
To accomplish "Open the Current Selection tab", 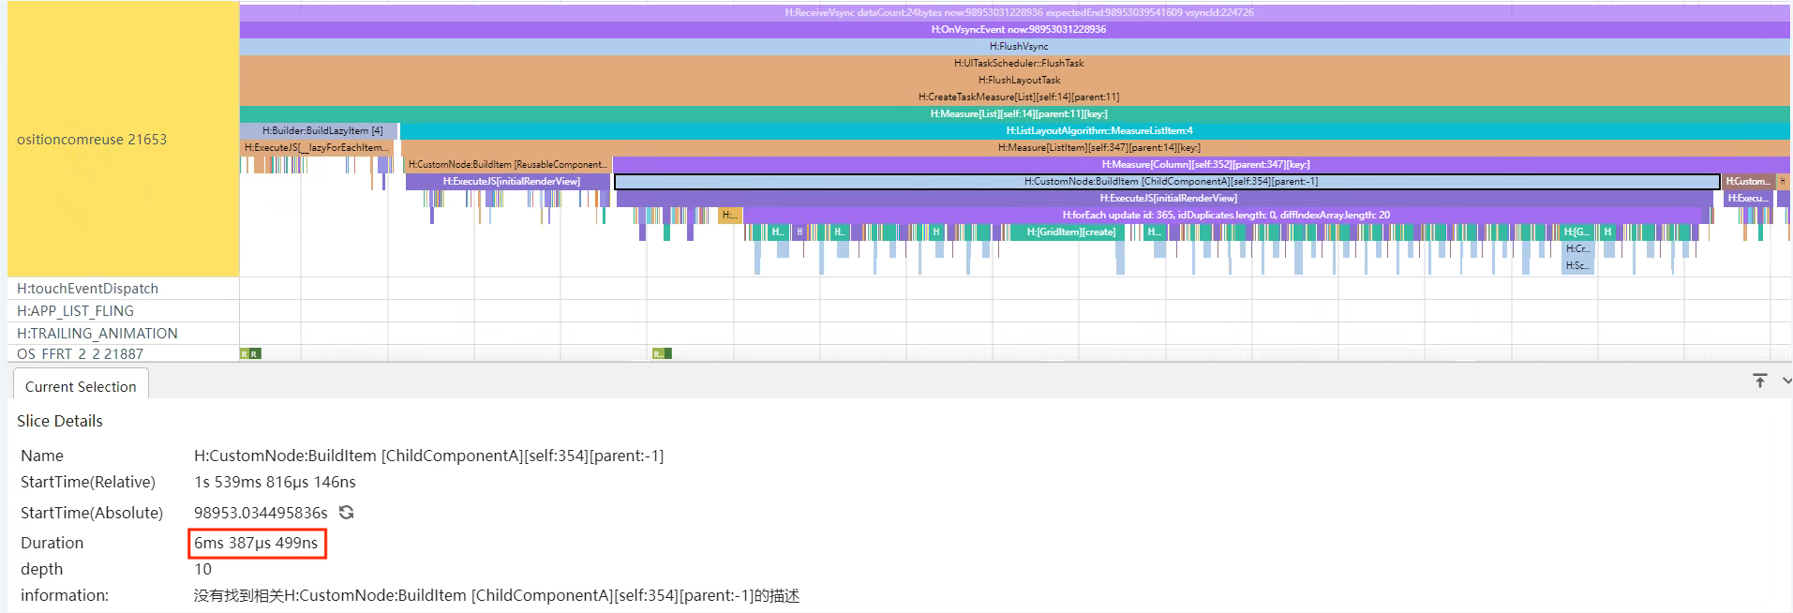I will point(81,386).
